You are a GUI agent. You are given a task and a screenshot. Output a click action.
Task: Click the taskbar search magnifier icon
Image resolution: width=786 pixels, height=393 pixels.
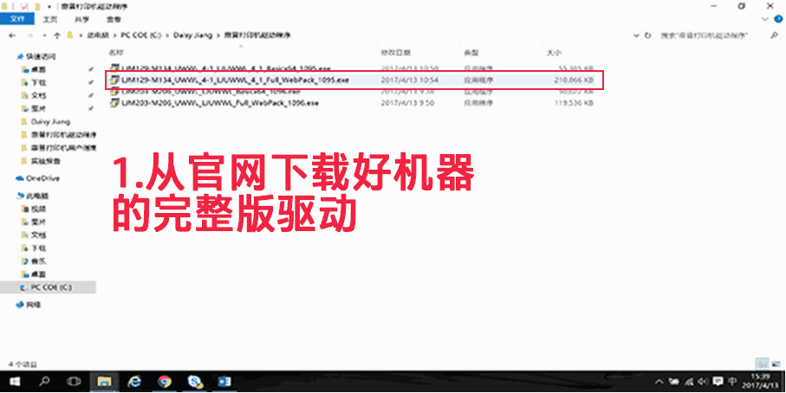point(44,382)
